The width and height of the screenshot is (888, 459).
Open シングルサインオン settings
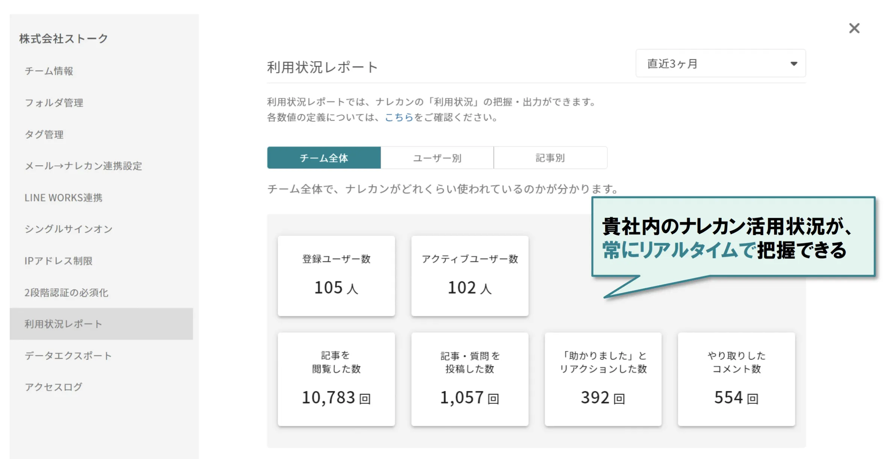pyautogui.click(x=68, y=229)
